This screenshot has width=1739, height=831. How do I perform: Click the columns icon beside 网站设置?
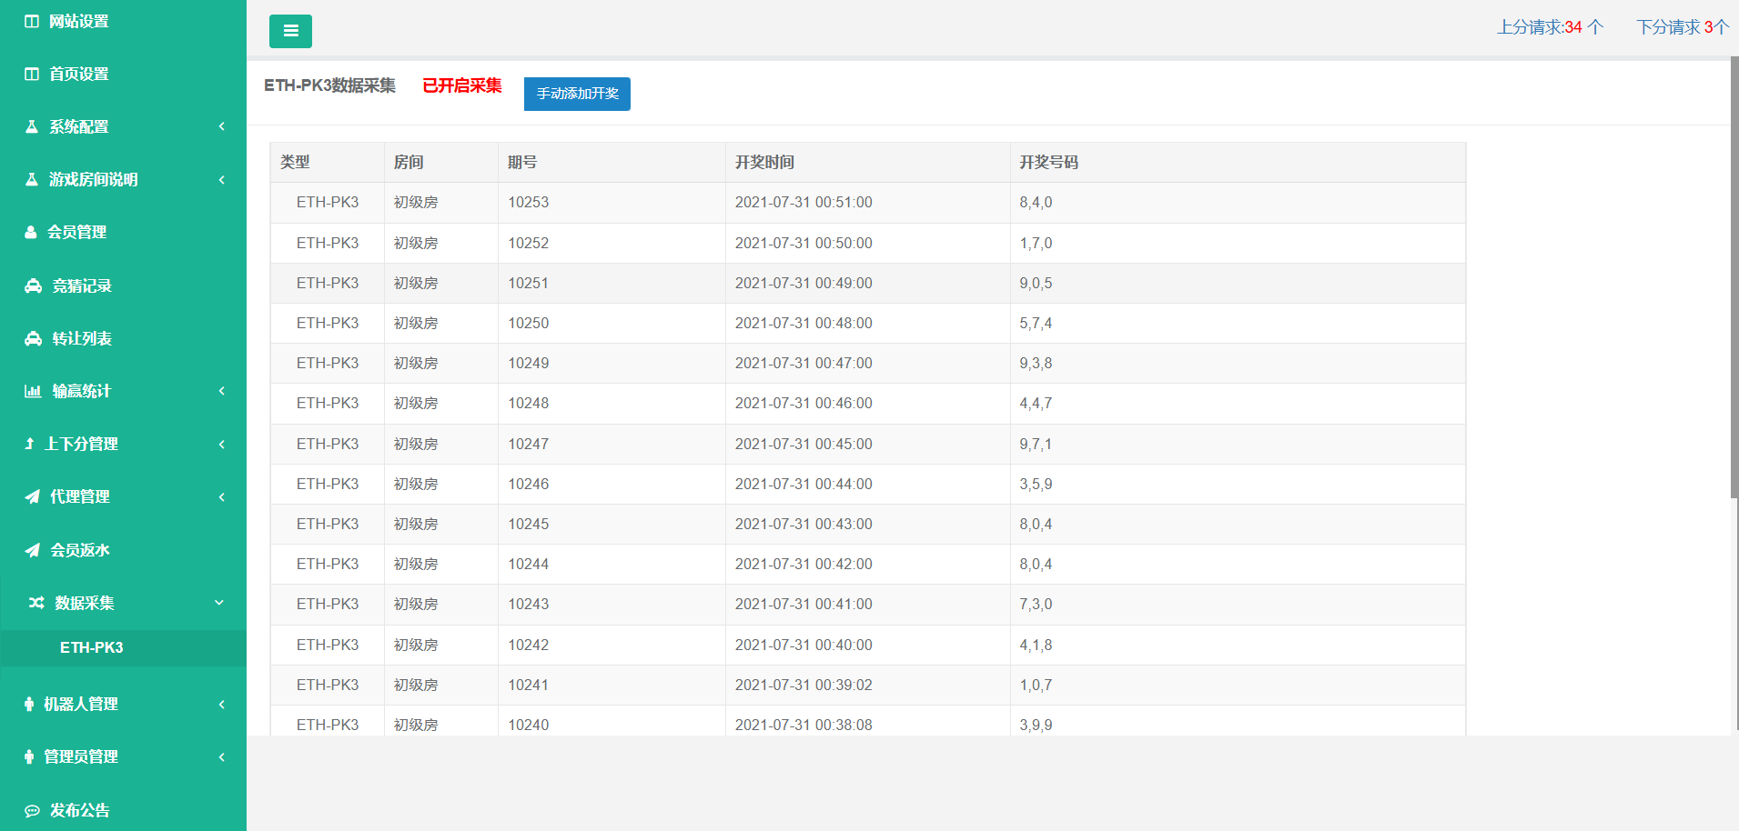[32, 21]
